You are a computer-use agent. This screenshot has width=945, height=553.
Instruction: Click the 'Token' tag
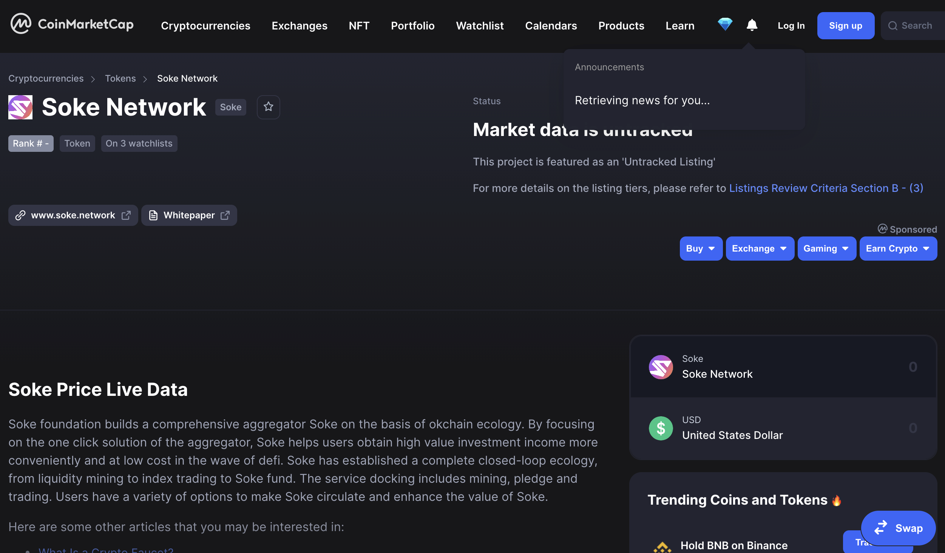(x=77, y=144)
